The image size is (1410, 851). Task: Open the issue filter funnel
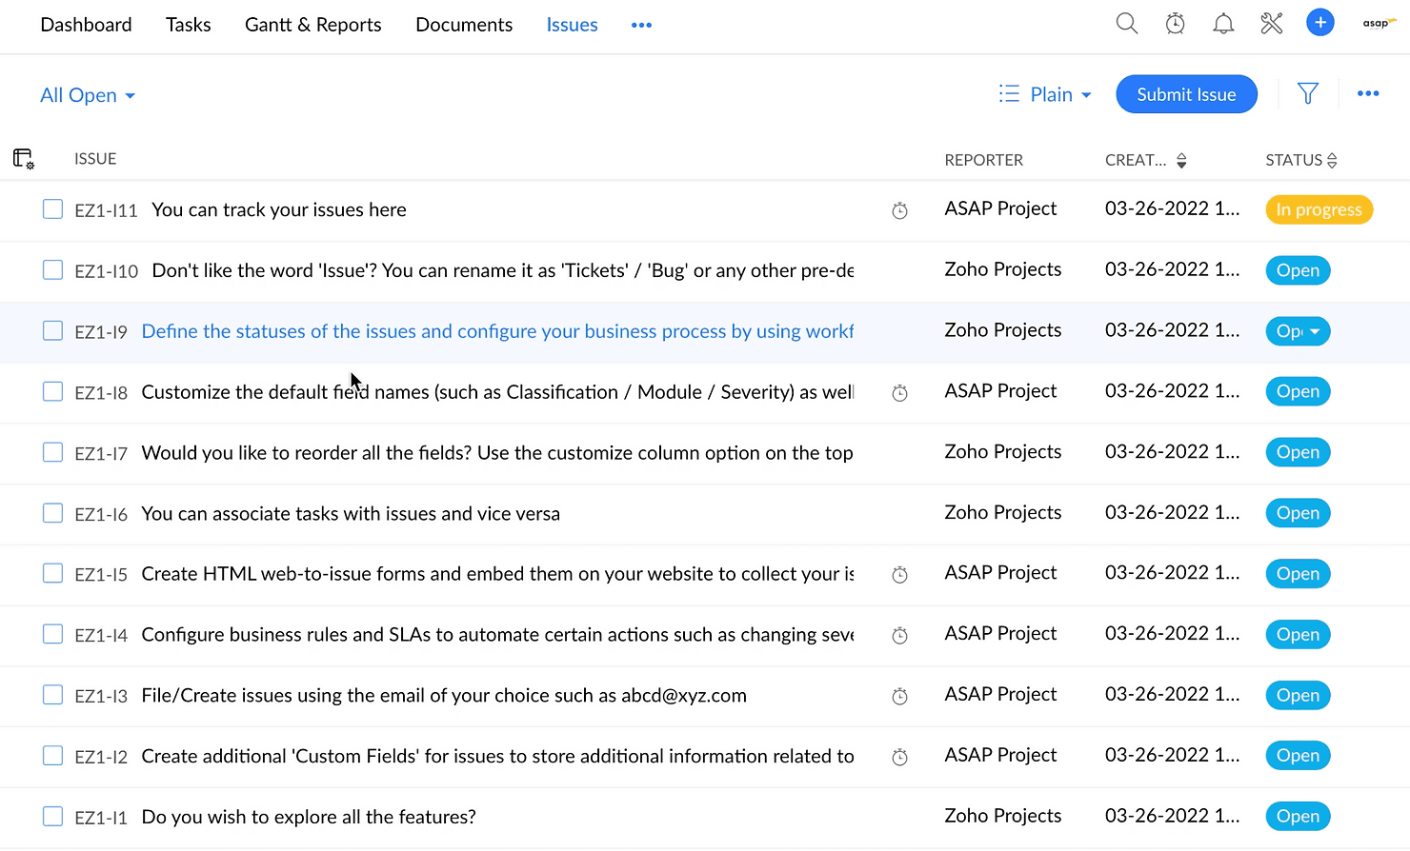[1308, 93]
